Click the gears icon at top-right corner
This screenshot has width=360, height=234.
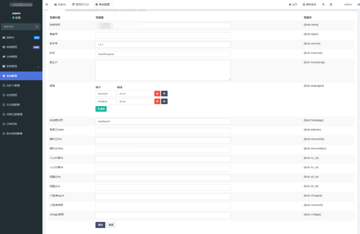coord(358,5)
